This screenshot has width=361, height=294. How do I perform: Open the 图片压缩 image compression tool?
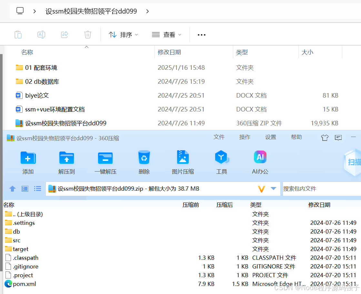click(183, 157)
